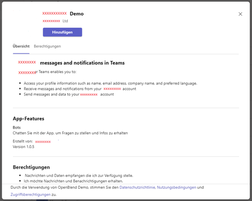
Task: Click the Version 1.0.5 text
Action: click(24, 147)
